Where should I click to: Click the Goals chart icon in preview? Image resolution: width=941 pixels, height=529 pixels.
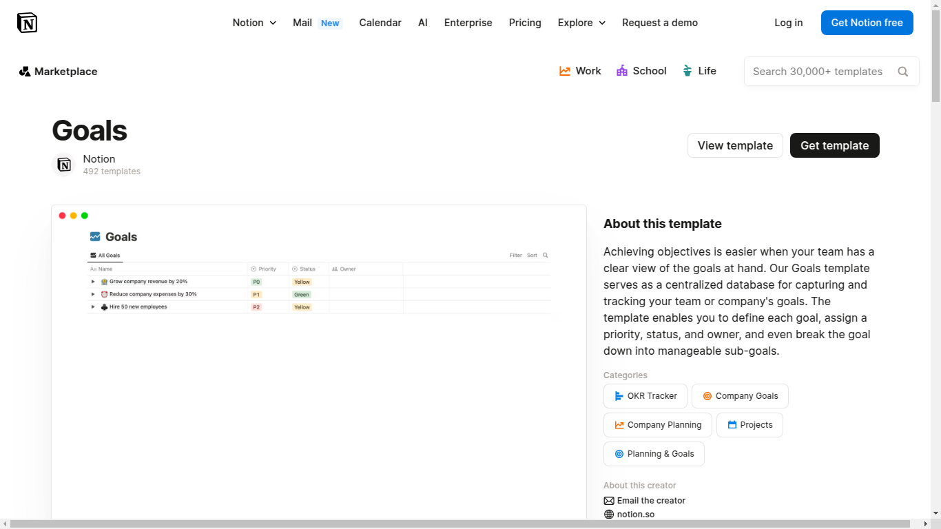pyautogui.click(x=96, y=237)
